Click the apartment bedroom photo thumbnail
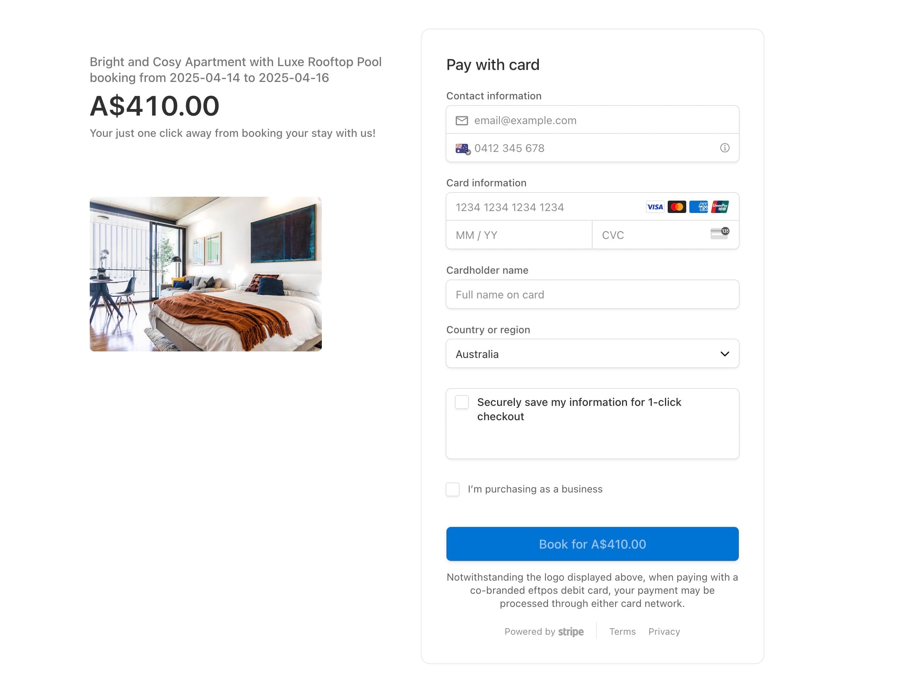 pos(206,274)
